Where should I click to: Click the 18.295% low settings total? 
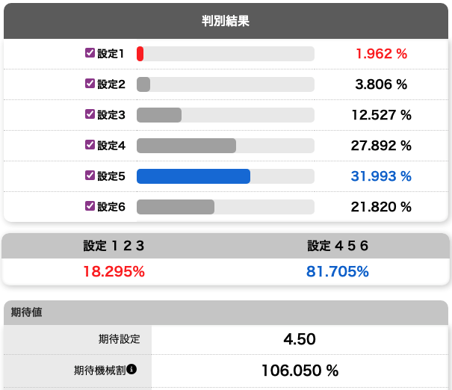(x=114, y=271)
